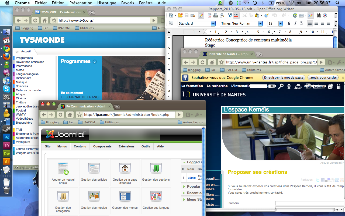Open Ajouter un nouvel article in Joomla
The image size is (345, 216).
[x=63, y=173]
